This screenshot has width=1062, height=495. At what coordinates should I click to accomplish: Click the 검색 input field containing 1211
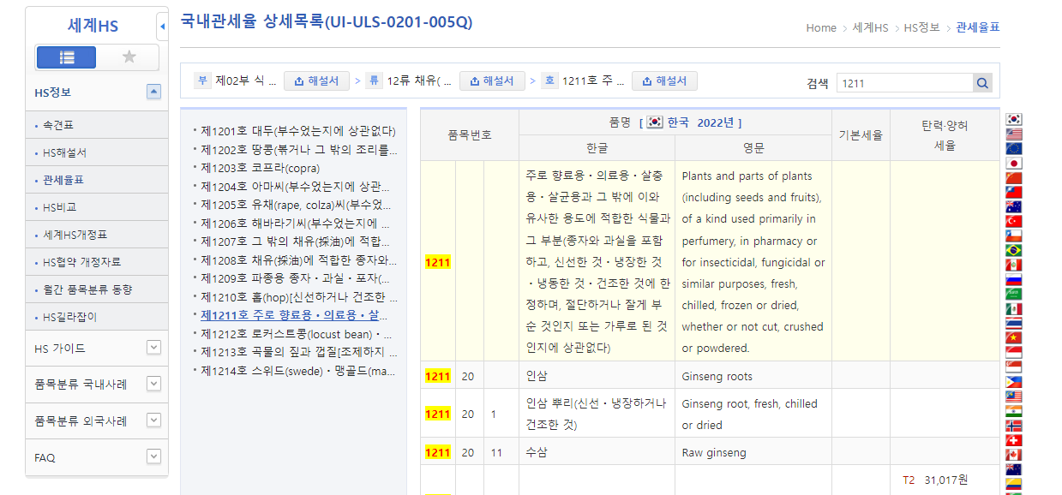903,83
